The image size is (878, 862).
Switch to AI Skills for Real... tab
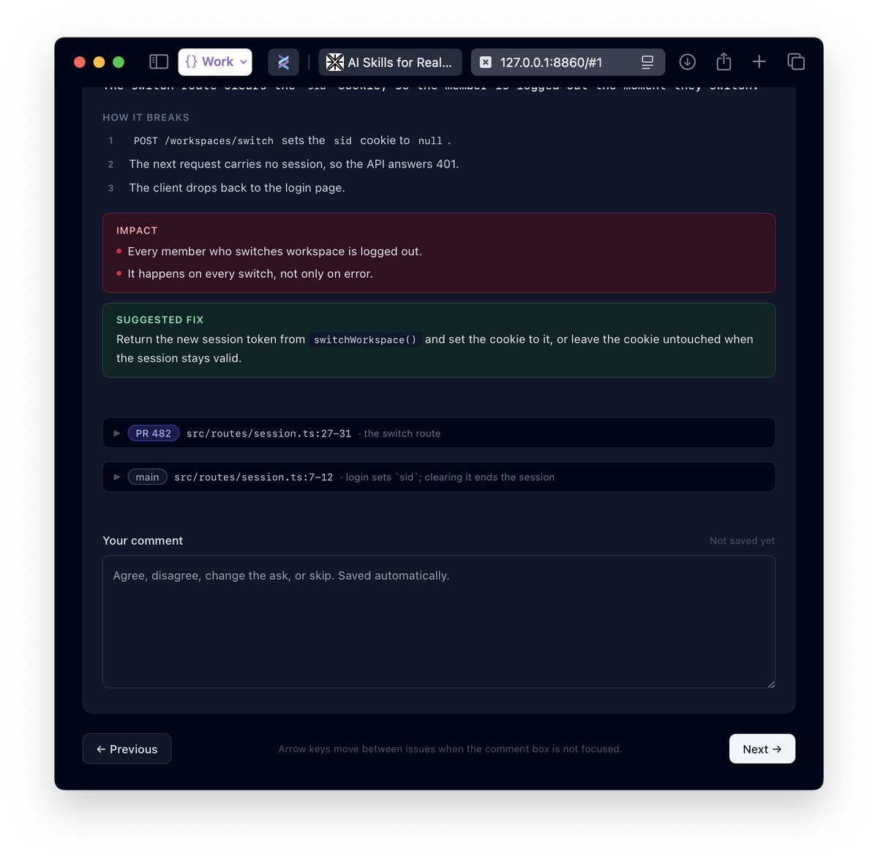tap(390, 62)
